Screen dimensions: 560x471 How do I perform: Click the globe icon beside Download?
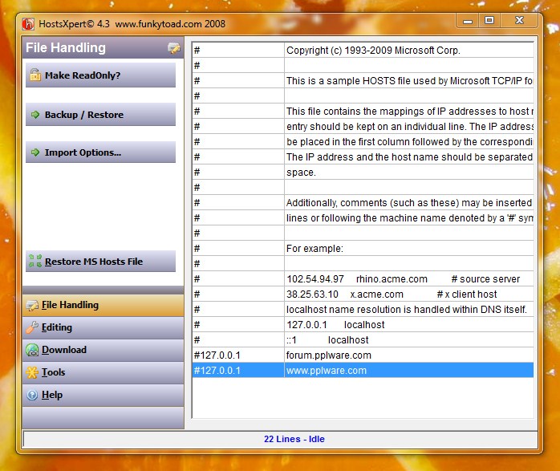click(x=32, y=350)
